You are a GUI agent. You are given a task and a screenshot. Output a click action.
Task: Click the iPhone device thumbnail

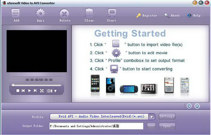tap(95, 84)
